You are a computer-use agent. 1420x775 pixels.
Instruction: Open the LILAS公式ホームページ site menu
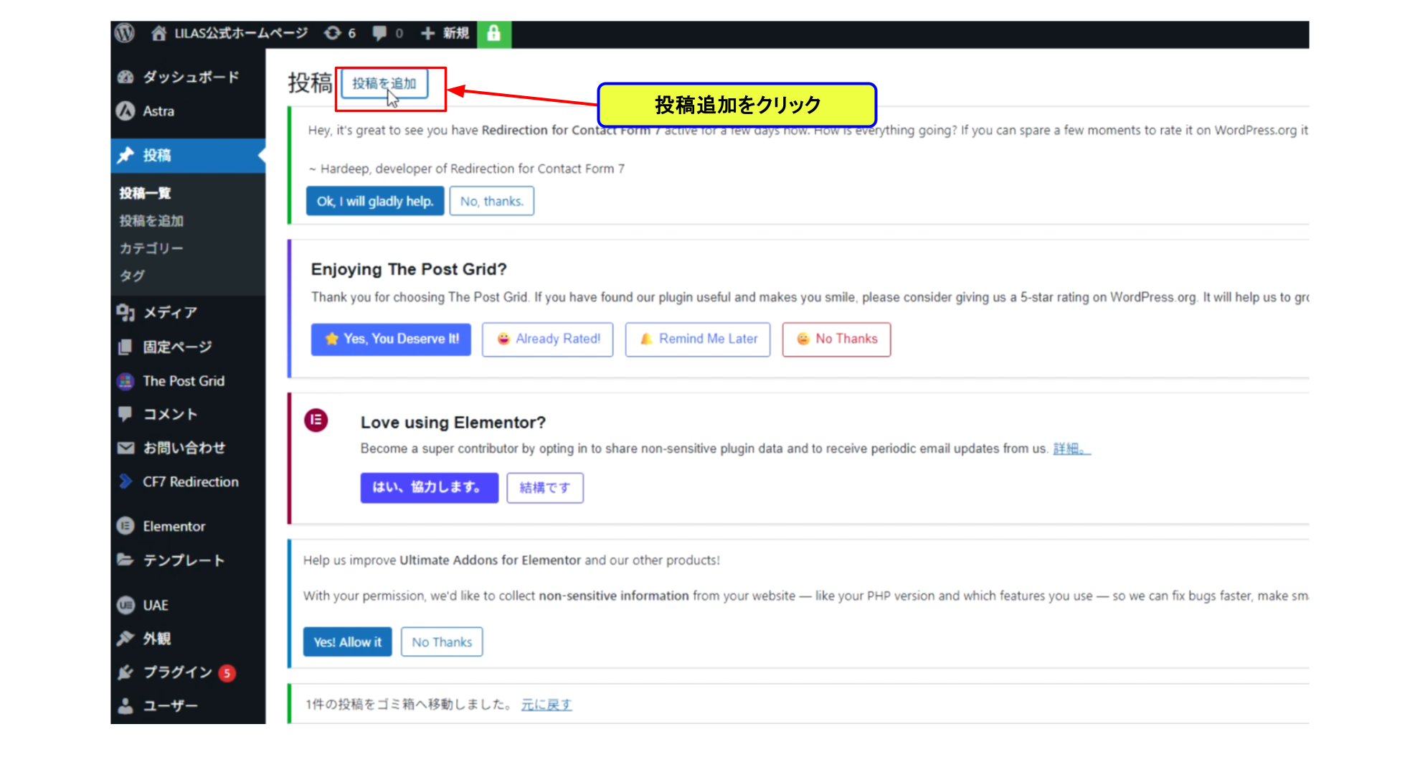click(x=241, y=33)
